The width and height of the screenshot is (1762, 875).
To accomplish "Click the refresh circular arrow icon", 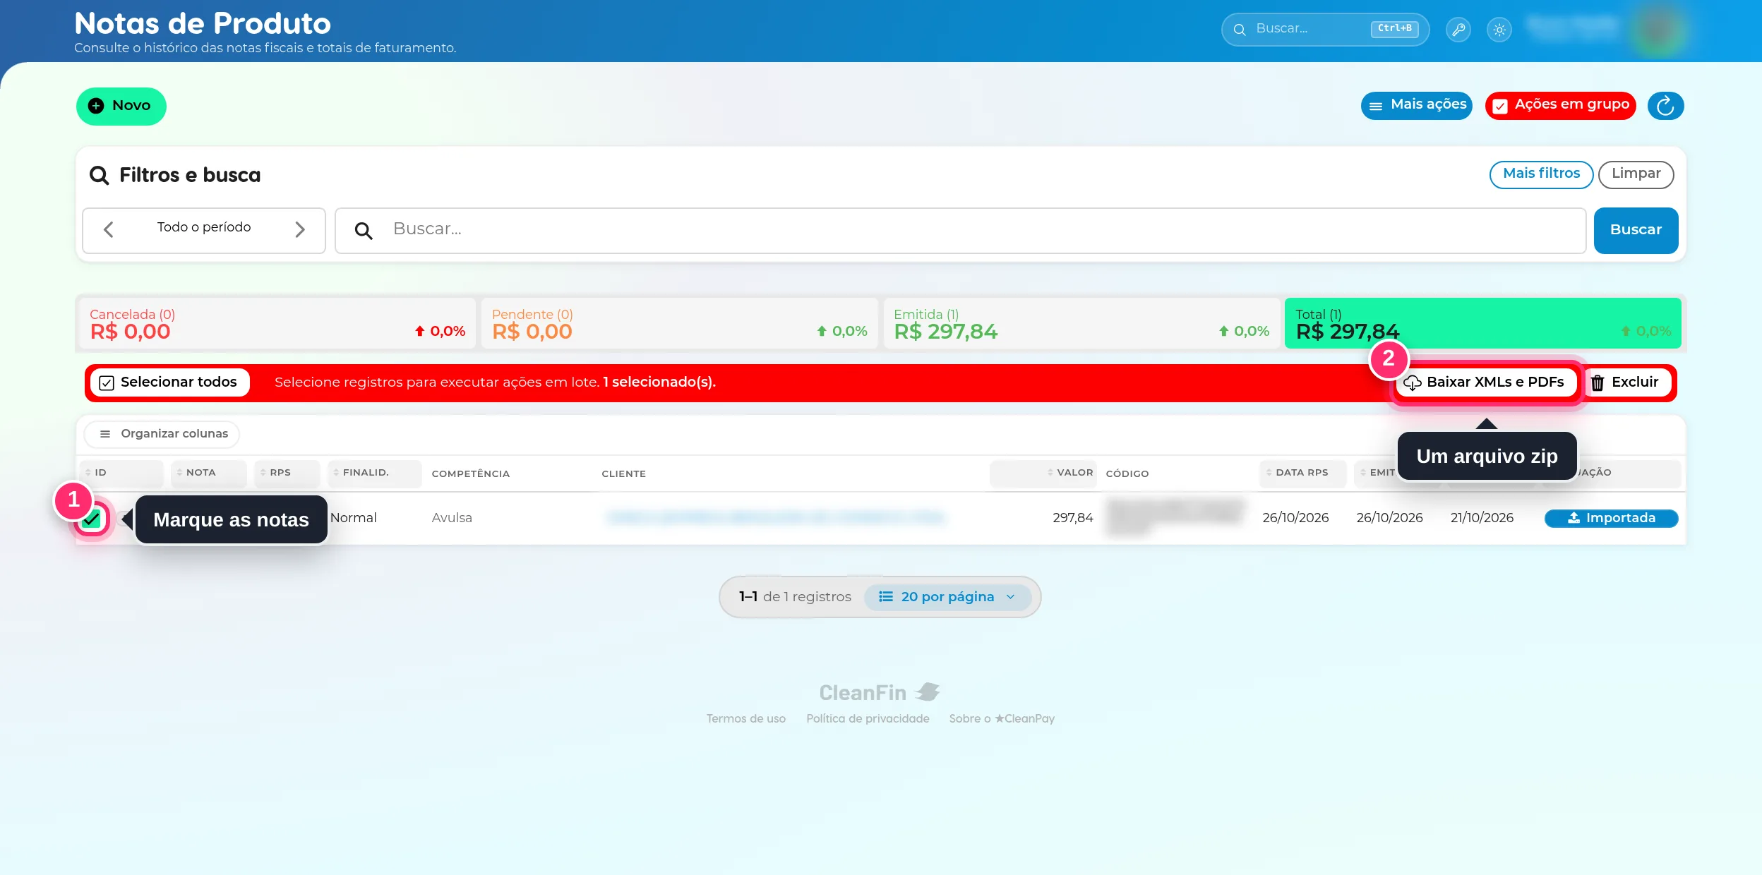I will [1665, 106].
